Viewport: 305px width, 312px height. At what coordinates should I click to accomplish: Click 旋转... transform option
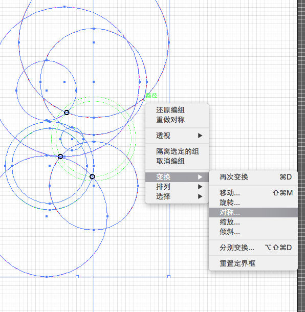tap(253, 203)
